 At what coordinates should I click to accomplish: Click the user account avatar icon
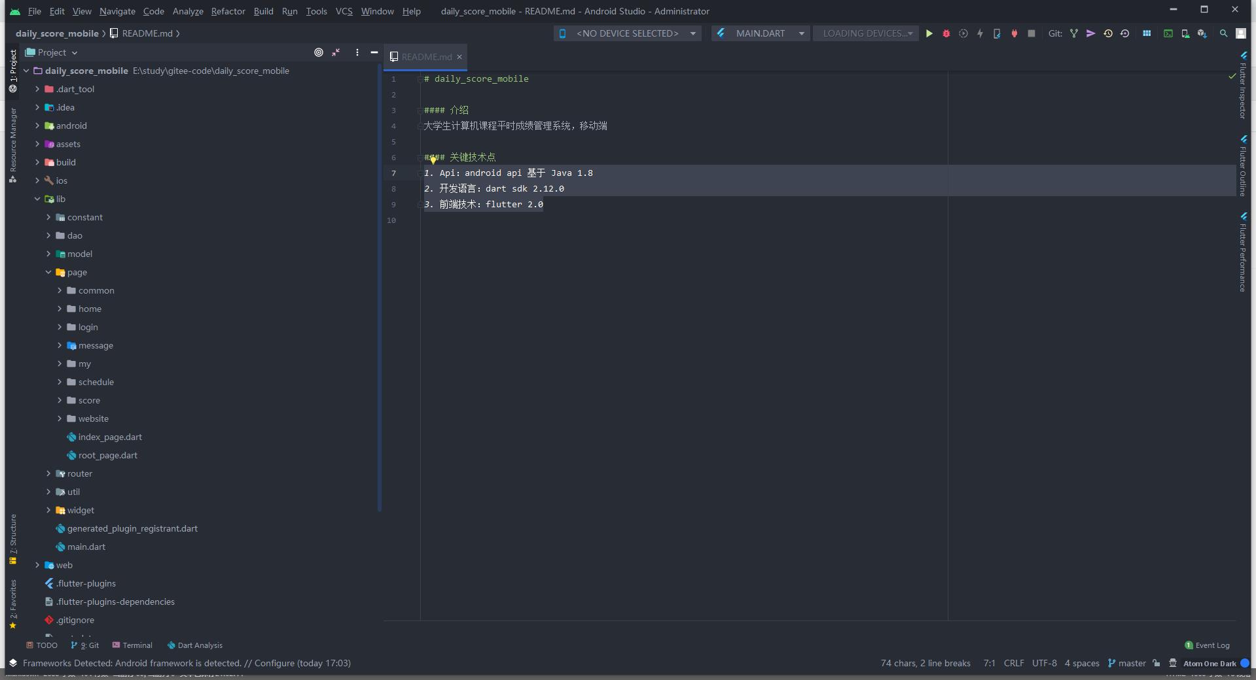tap(1241, 33)
